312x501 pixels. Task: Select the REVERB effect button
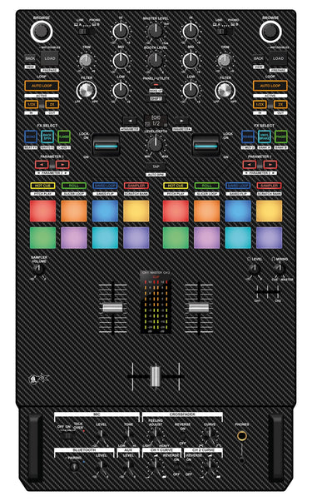pos(248,137)
